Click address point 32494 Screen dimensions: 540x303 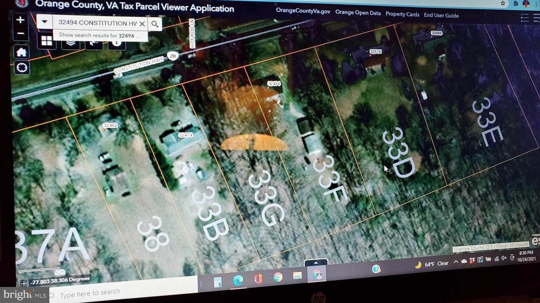(274, 84)
